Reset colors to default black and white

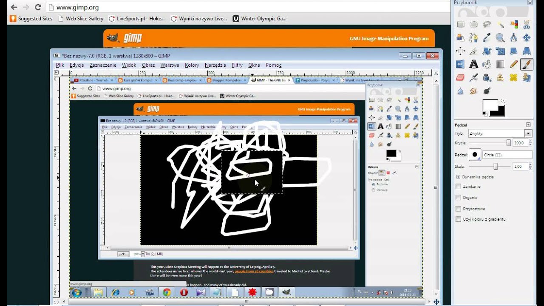[x=485, y=113]
